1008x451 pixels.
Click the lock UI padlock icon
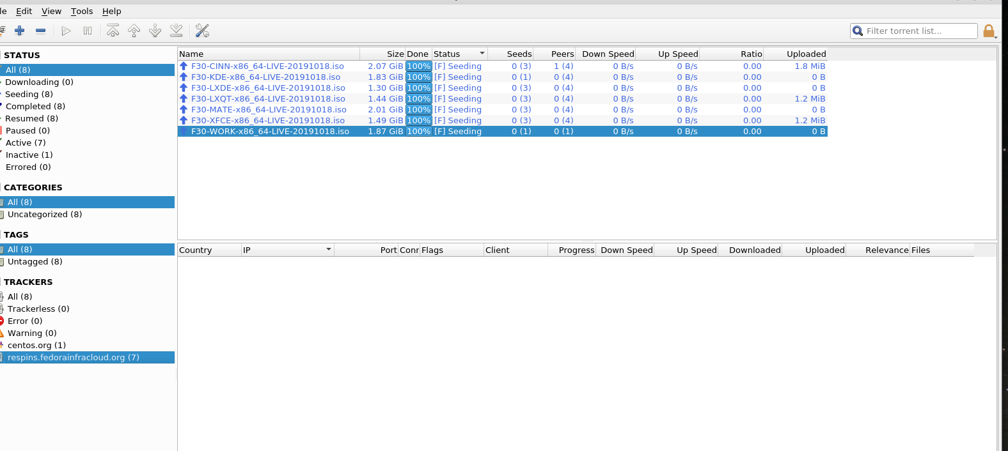coord(989,31)
